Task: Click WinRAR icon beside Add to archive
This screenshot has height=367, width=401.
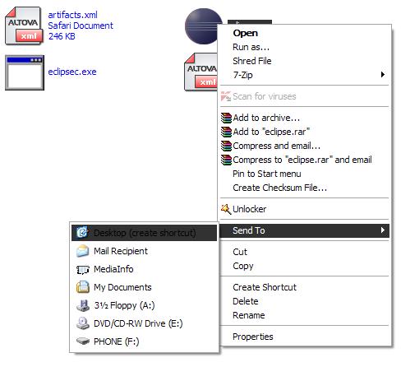Action: point(226,118)
